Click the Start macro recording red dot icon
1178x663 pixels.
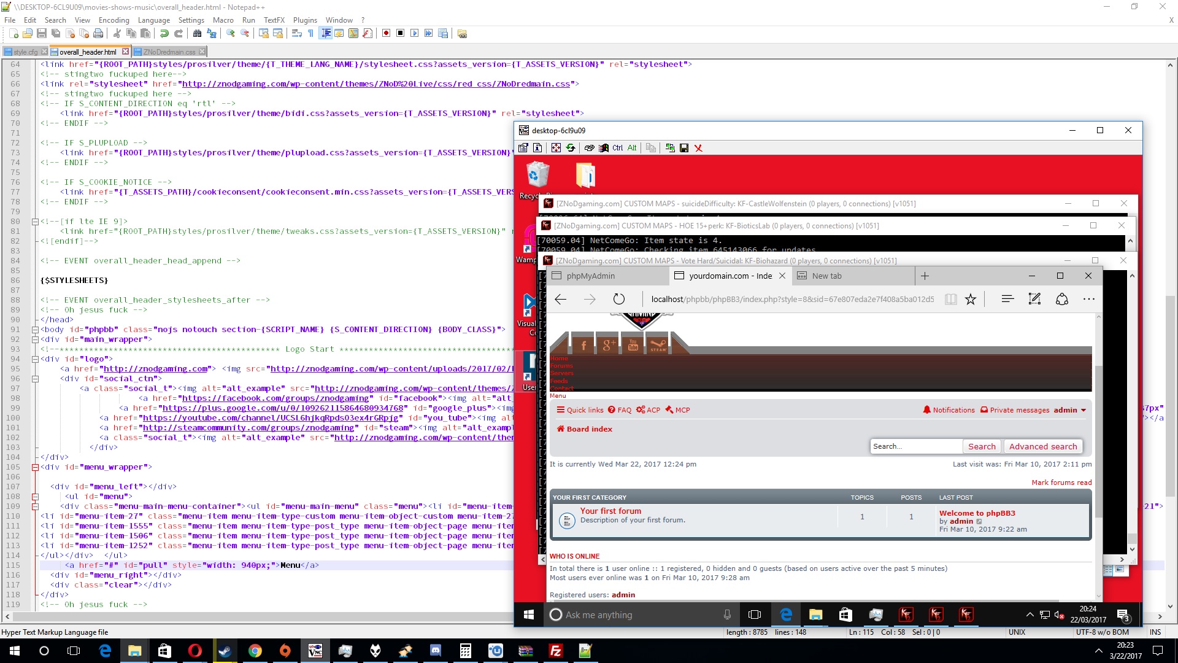point(386,33)
